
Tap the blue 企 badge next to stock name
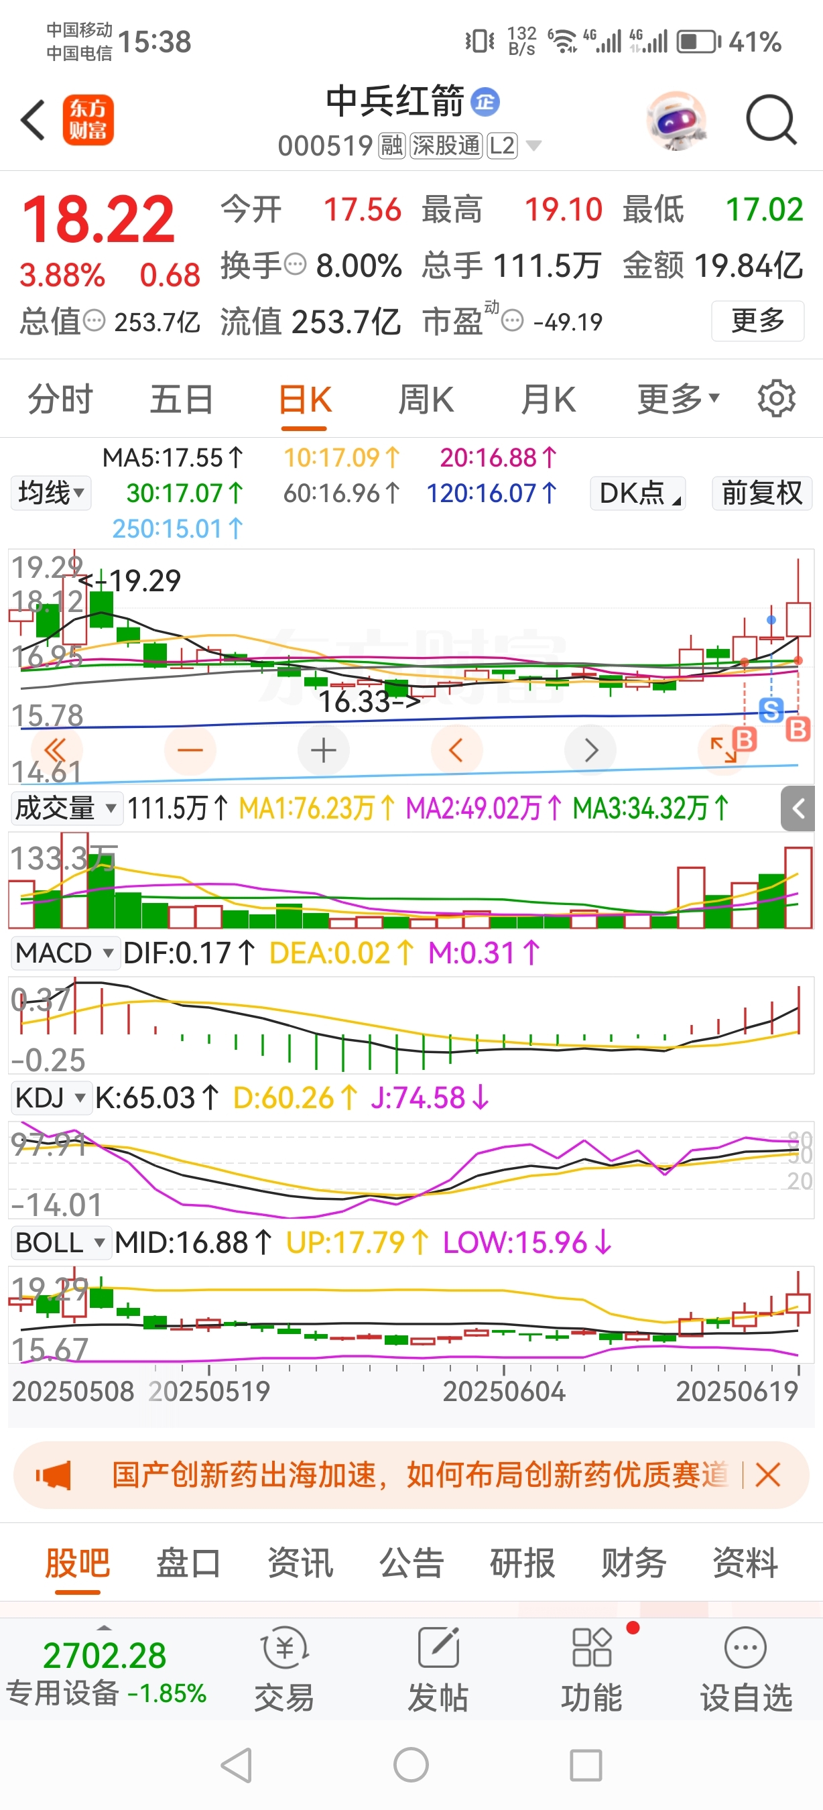click(x=485, y=102)
